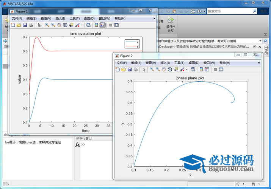This screenshot has height=189, width=271.
Task: Open Brush color dropdown arrow in Figure 1
Action: 82,25
